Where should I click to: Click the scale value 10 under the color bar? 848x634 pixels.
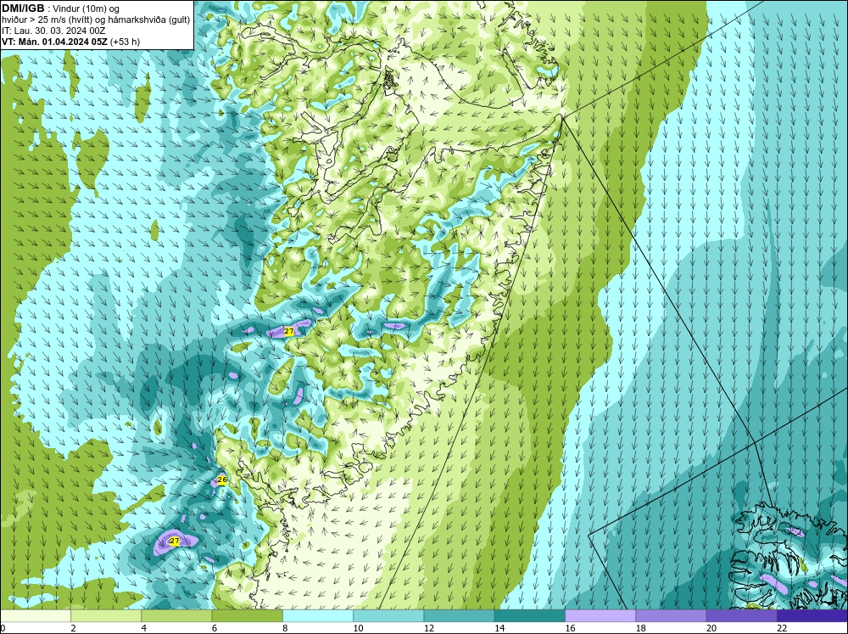click(358, 628)
